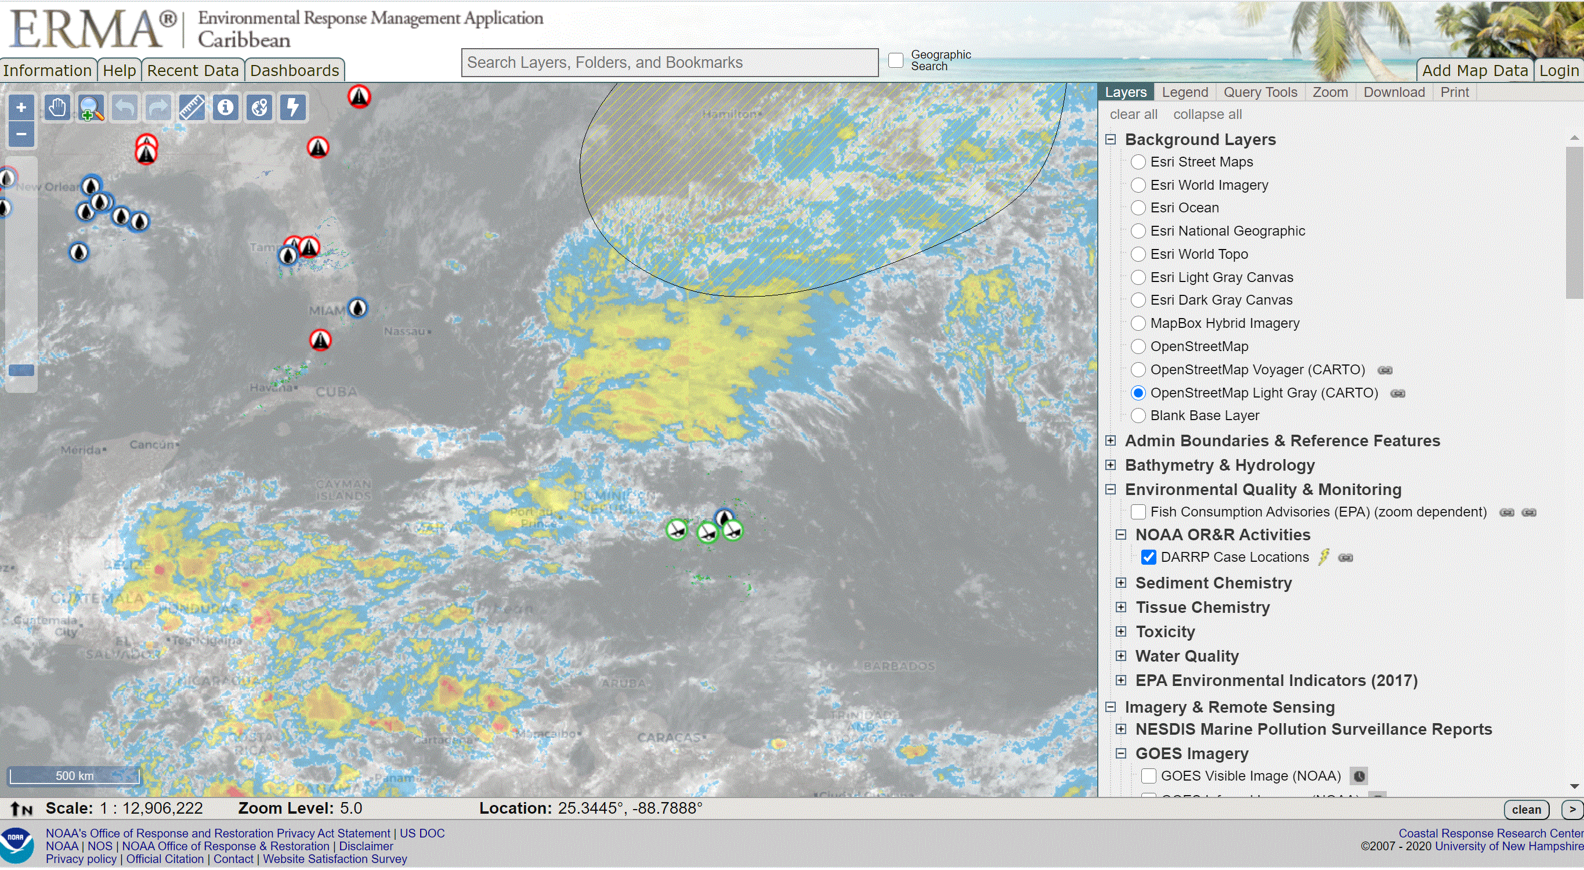Select the identify info tool
The width and height of the screenshot is (1584, 870).
click(x=226, y=108)
